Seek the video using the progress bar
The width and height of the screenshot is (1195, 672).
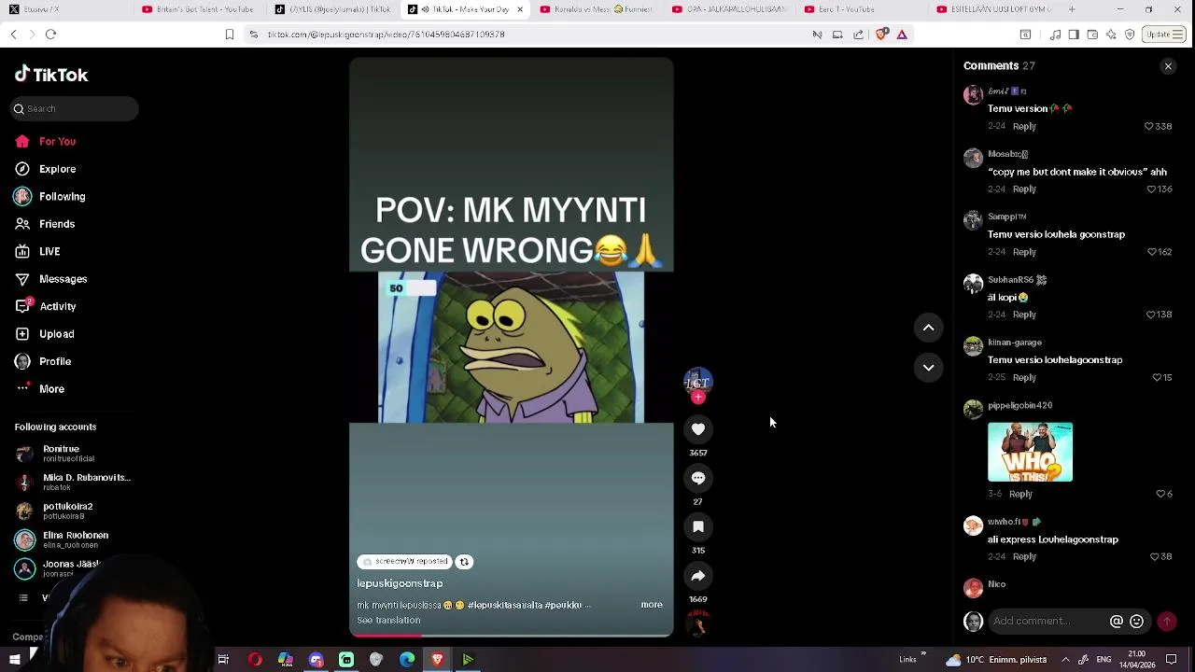point(511,636)
